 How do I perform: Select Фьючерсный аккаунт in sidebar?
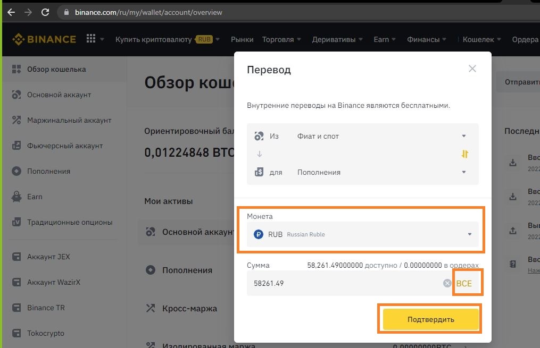(x=65, y=146)
